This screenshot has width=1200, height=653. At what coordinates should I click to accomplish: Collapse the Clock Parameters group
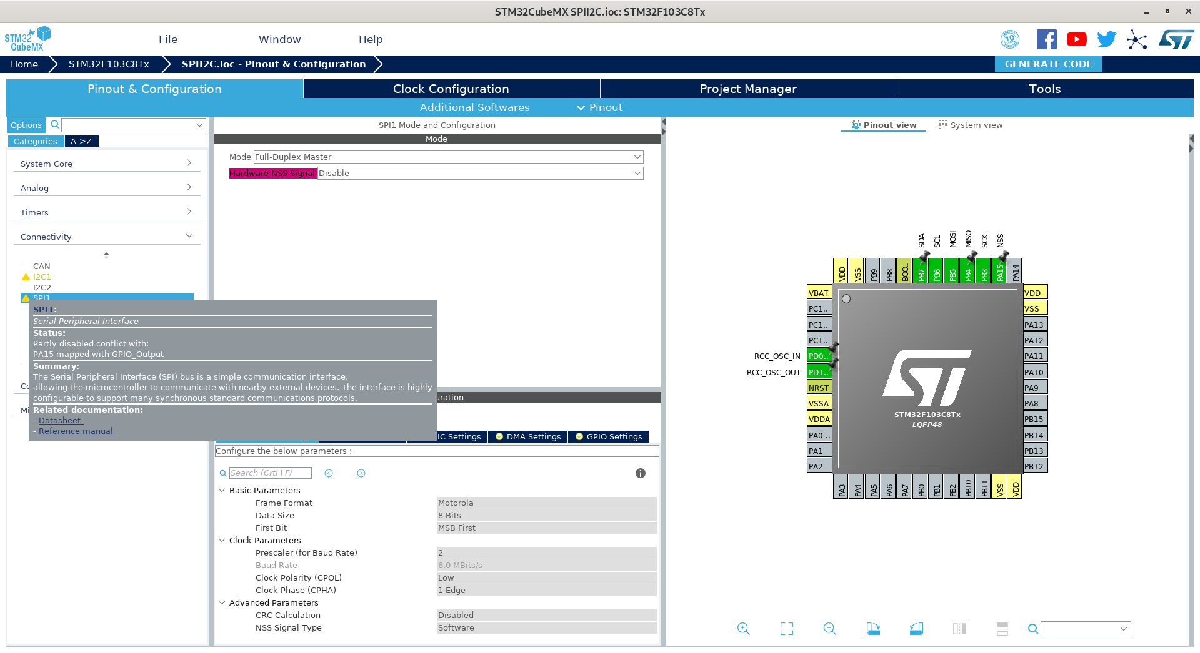coord(222,540)
